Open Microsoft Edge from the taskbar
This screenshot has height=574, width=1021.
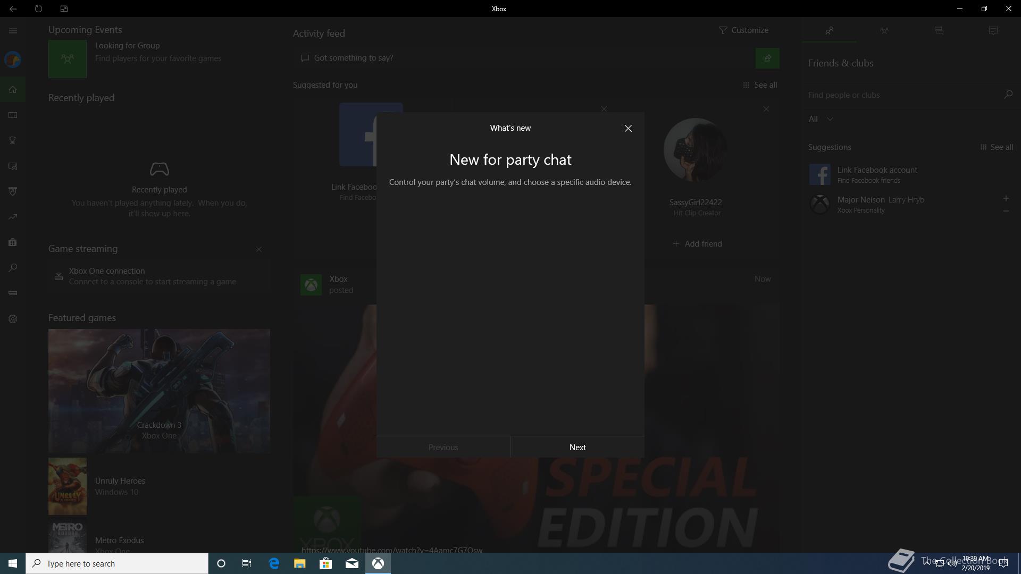pyautogui.click(x=274, y=563)
